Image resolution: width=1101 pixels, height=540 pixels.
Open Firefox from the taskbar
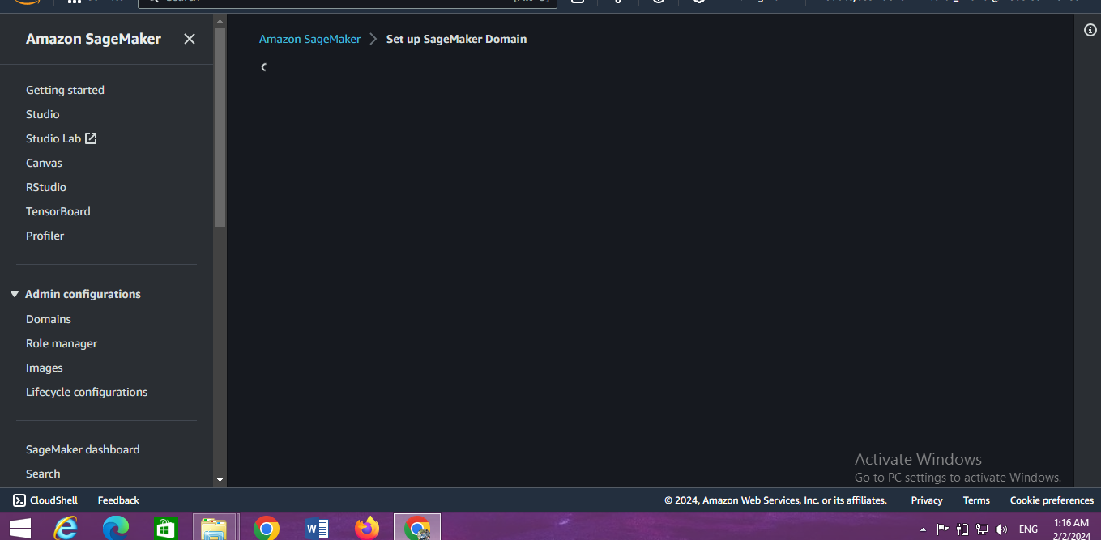(x=366, y=529)
